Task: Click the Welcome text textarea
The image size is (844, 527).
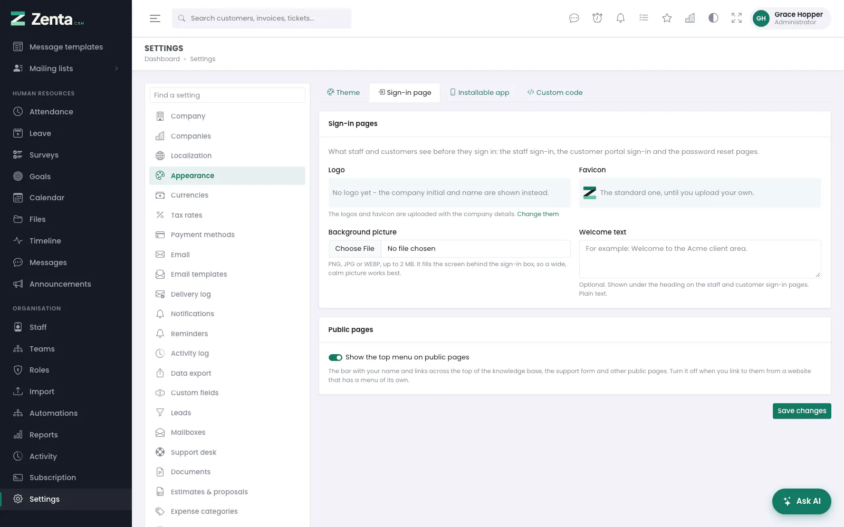Action: pos(700,259)
